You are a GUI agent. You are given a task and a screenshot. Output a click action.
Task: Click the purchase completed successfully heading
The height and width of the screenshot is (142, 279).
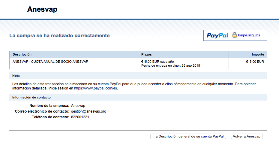click(59, 36)
